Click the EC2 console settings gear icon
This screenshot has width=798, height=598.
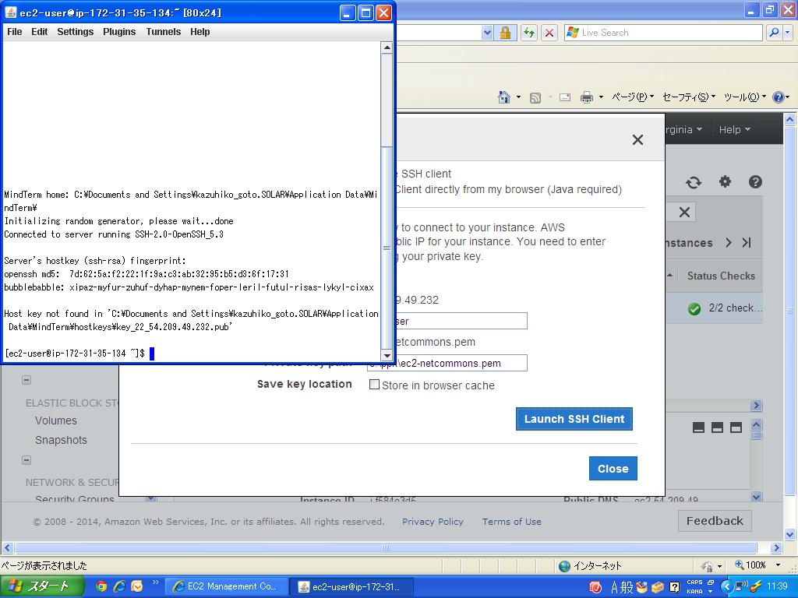(x=725, y=181)
